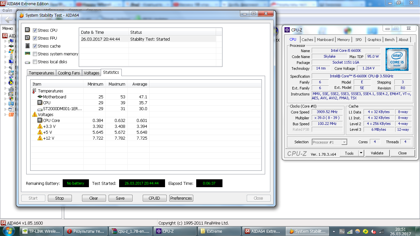Image resolution: width=420 pixels, height=236 pixels.
Task: Click the Validate button in CPU-Z
Action: (x=377, y=153)
